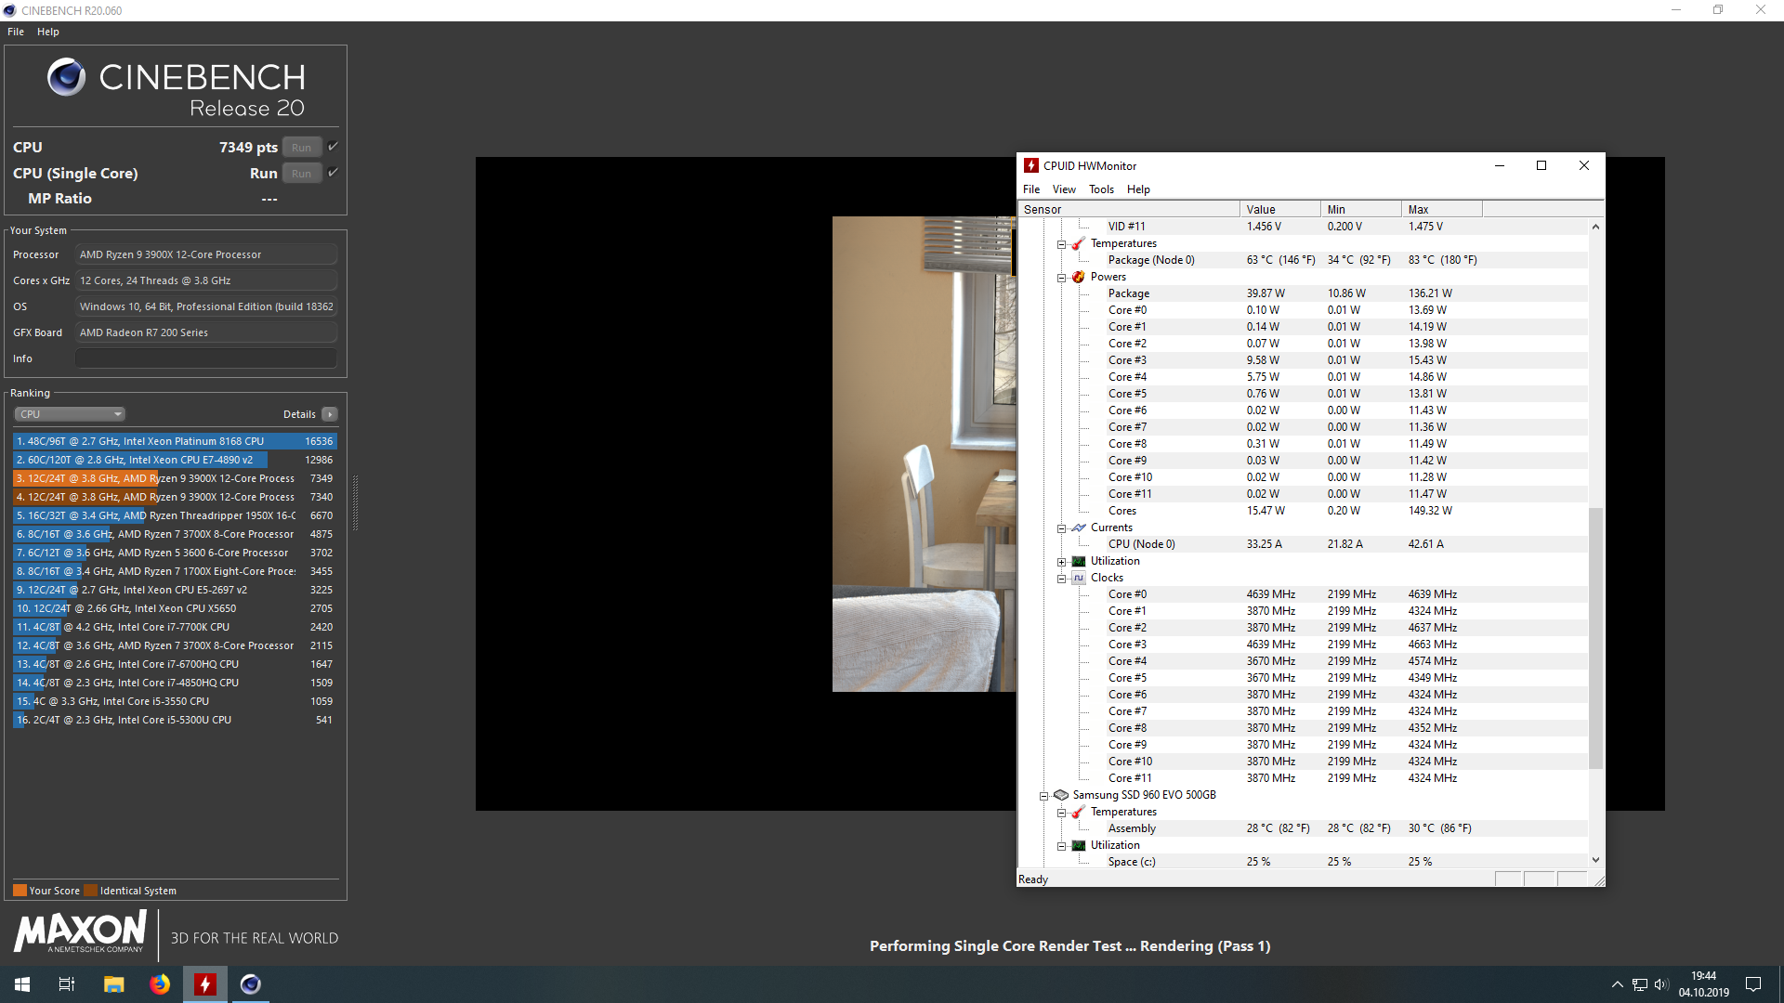Viewport: 1784px width, 1003px height.
Task: Open the Ranking CPU dropdown
Action: click(x=70, y=414)
